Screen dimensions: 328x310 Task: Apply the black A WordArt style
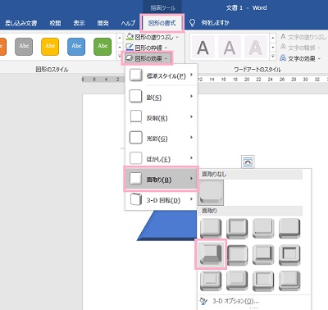coord(203,48)
